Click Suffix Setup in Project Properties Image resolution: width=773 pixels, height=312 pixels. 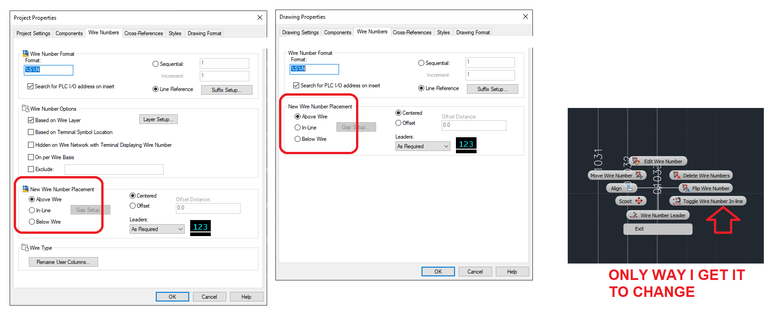click(x=227, y=90)
